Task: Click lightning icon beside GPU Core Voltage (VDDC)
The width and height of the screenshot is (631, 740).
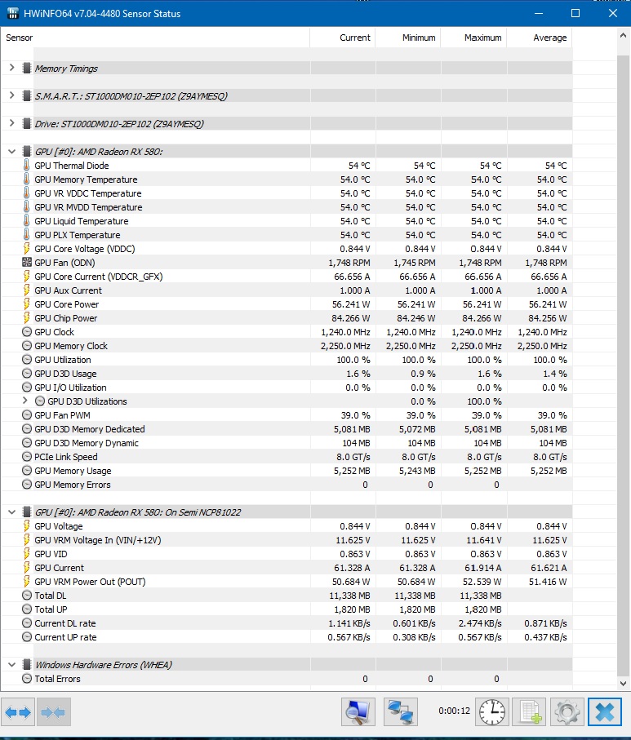Action: click(26, 249)
